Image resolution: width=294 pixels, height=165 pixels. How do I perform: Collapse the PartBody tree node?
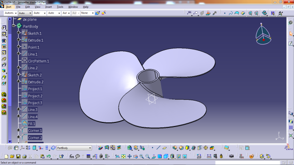[x=14, y=26]
